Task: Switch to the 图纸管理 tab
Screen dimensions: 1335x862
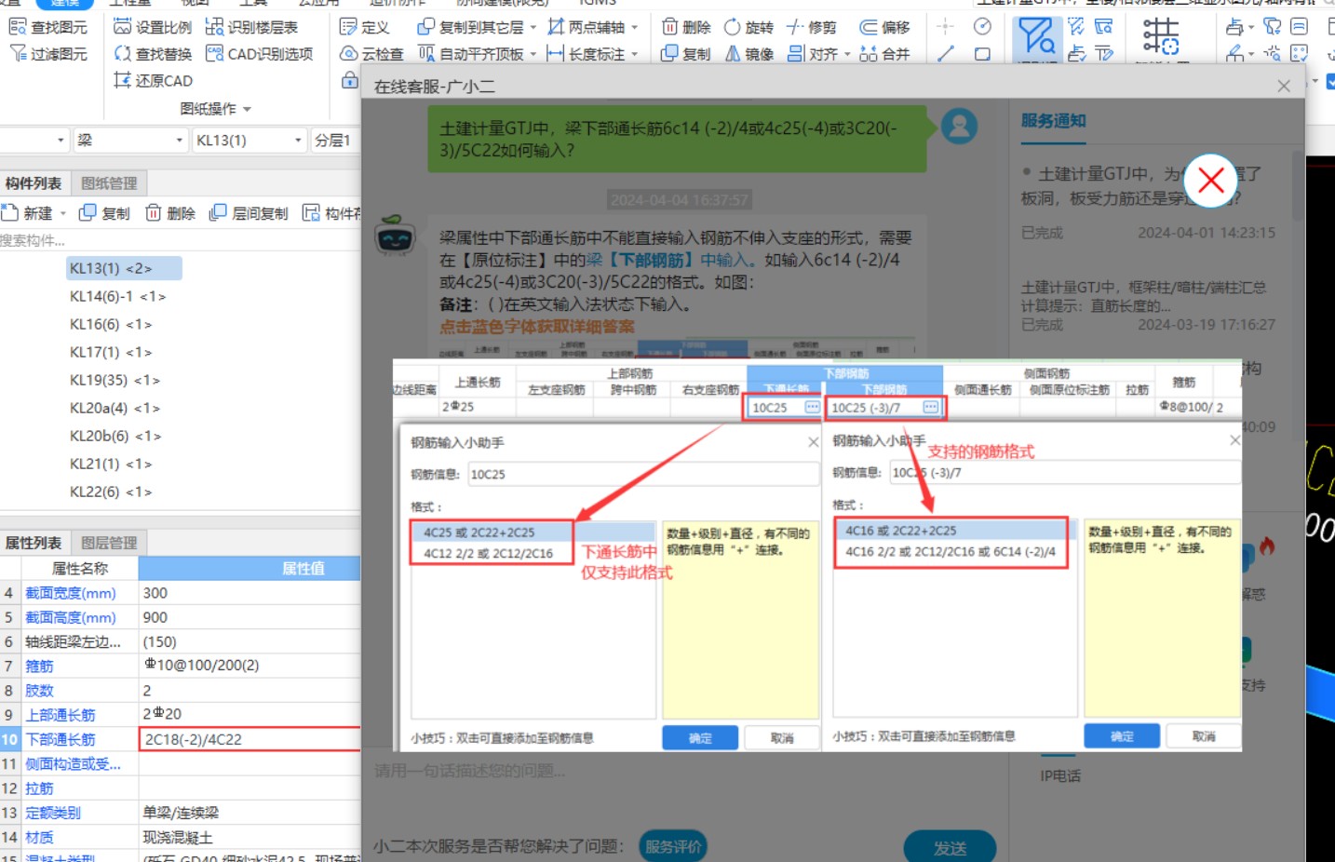Action: 109,183
